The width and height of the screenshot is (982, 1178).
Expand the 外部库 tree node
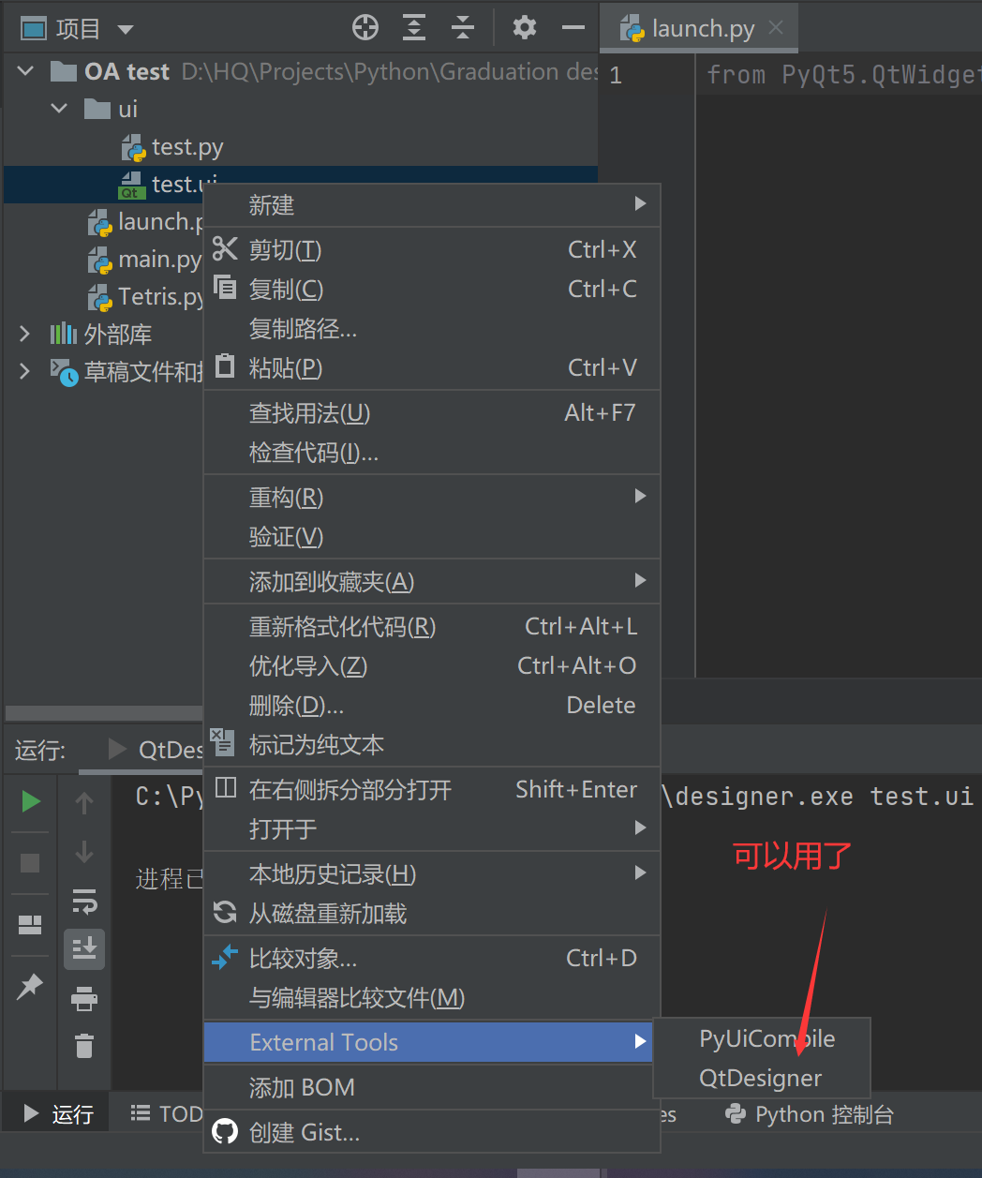tap(23, 334)
